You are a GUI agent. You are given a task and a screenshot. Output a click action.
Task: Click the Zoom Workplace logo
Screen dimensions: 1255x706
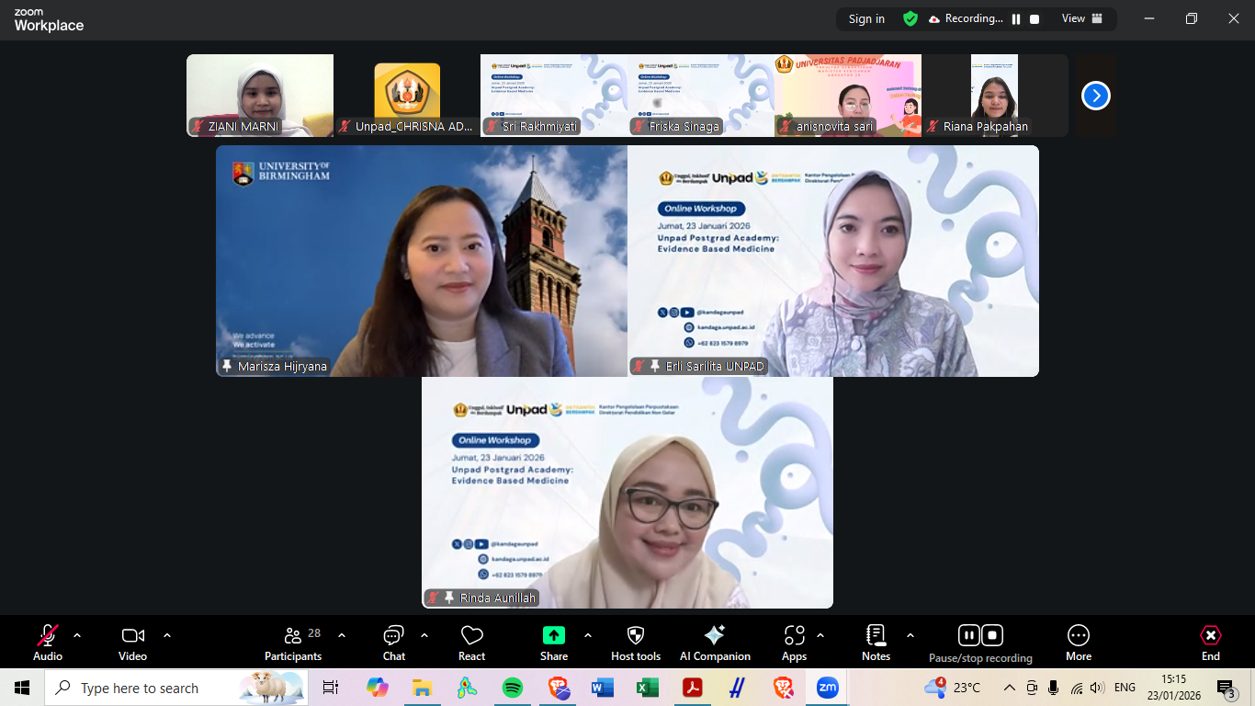pos(49,20)
